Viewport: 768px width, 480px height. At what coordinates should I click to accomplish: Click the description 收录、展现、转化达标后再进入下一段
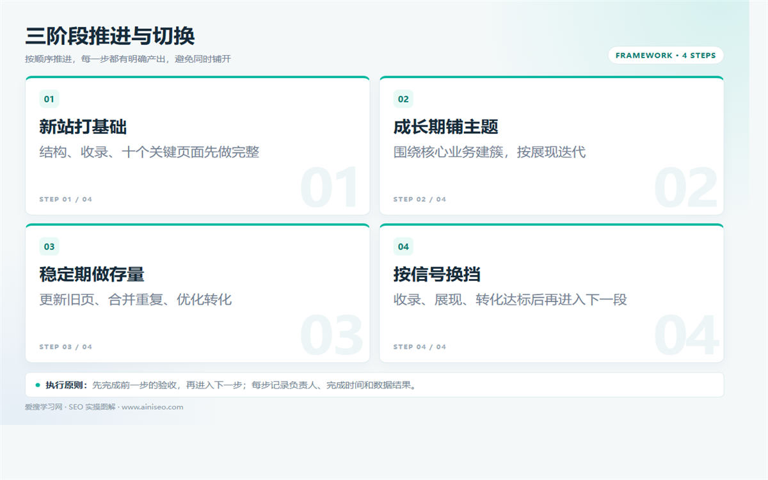(510, 300)
